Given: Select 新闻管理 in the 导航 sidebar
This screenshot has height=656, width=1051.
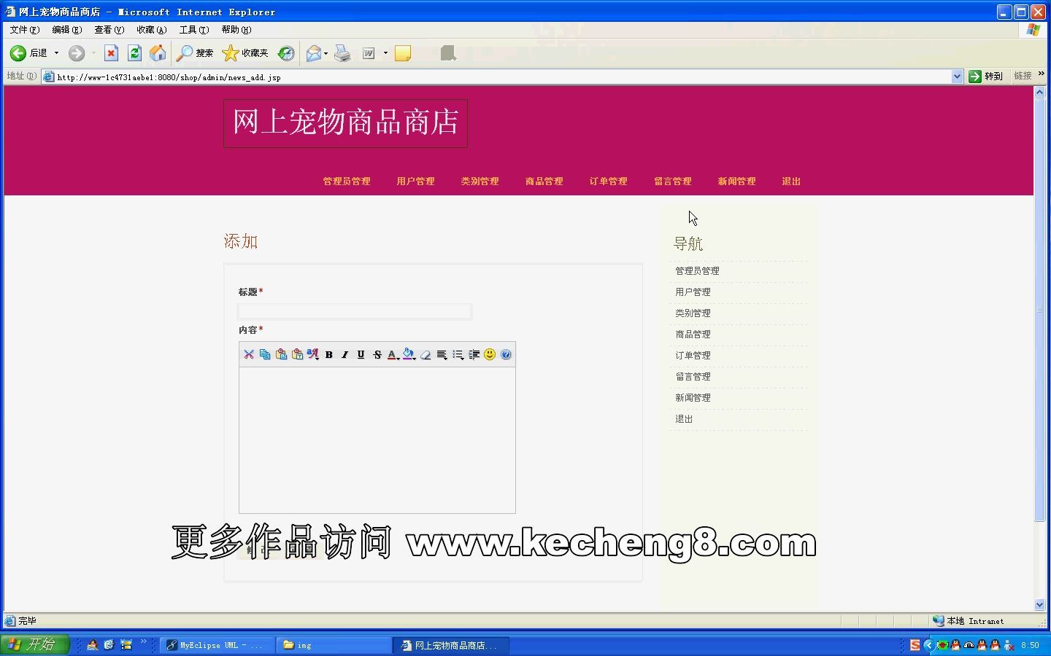Looking at the screenshot, I should tap(693, 398).
